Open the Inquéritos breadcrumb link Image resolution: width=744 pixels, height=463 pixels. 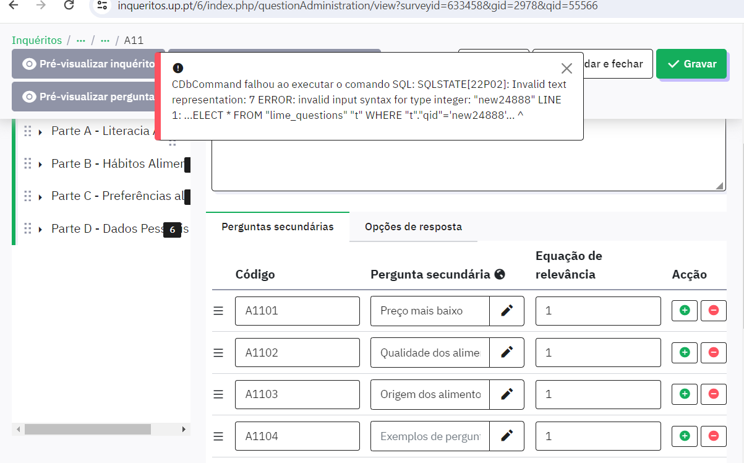point(37,40)
